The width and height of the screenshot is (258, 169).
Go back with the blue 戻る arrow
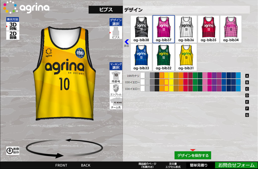(127, 43)
